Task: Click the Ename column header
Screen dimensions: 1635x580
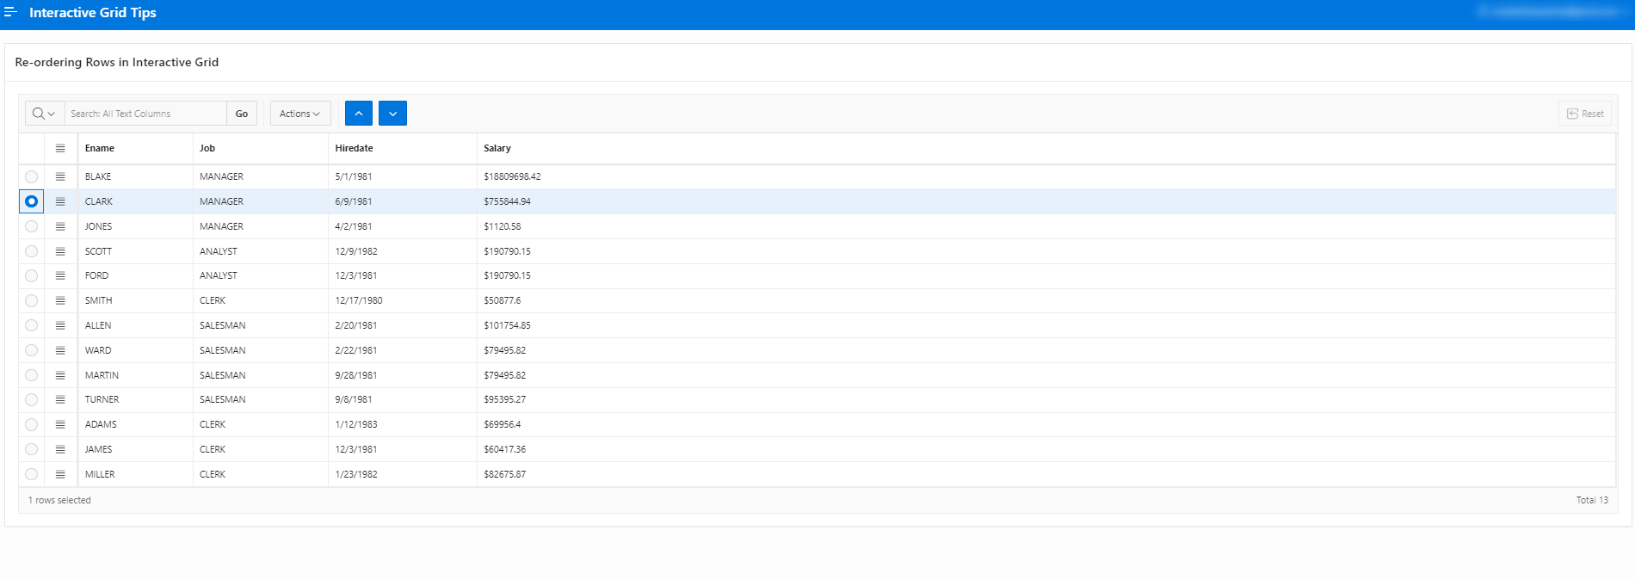Action: pyautogui.click(x=100, y=148)
